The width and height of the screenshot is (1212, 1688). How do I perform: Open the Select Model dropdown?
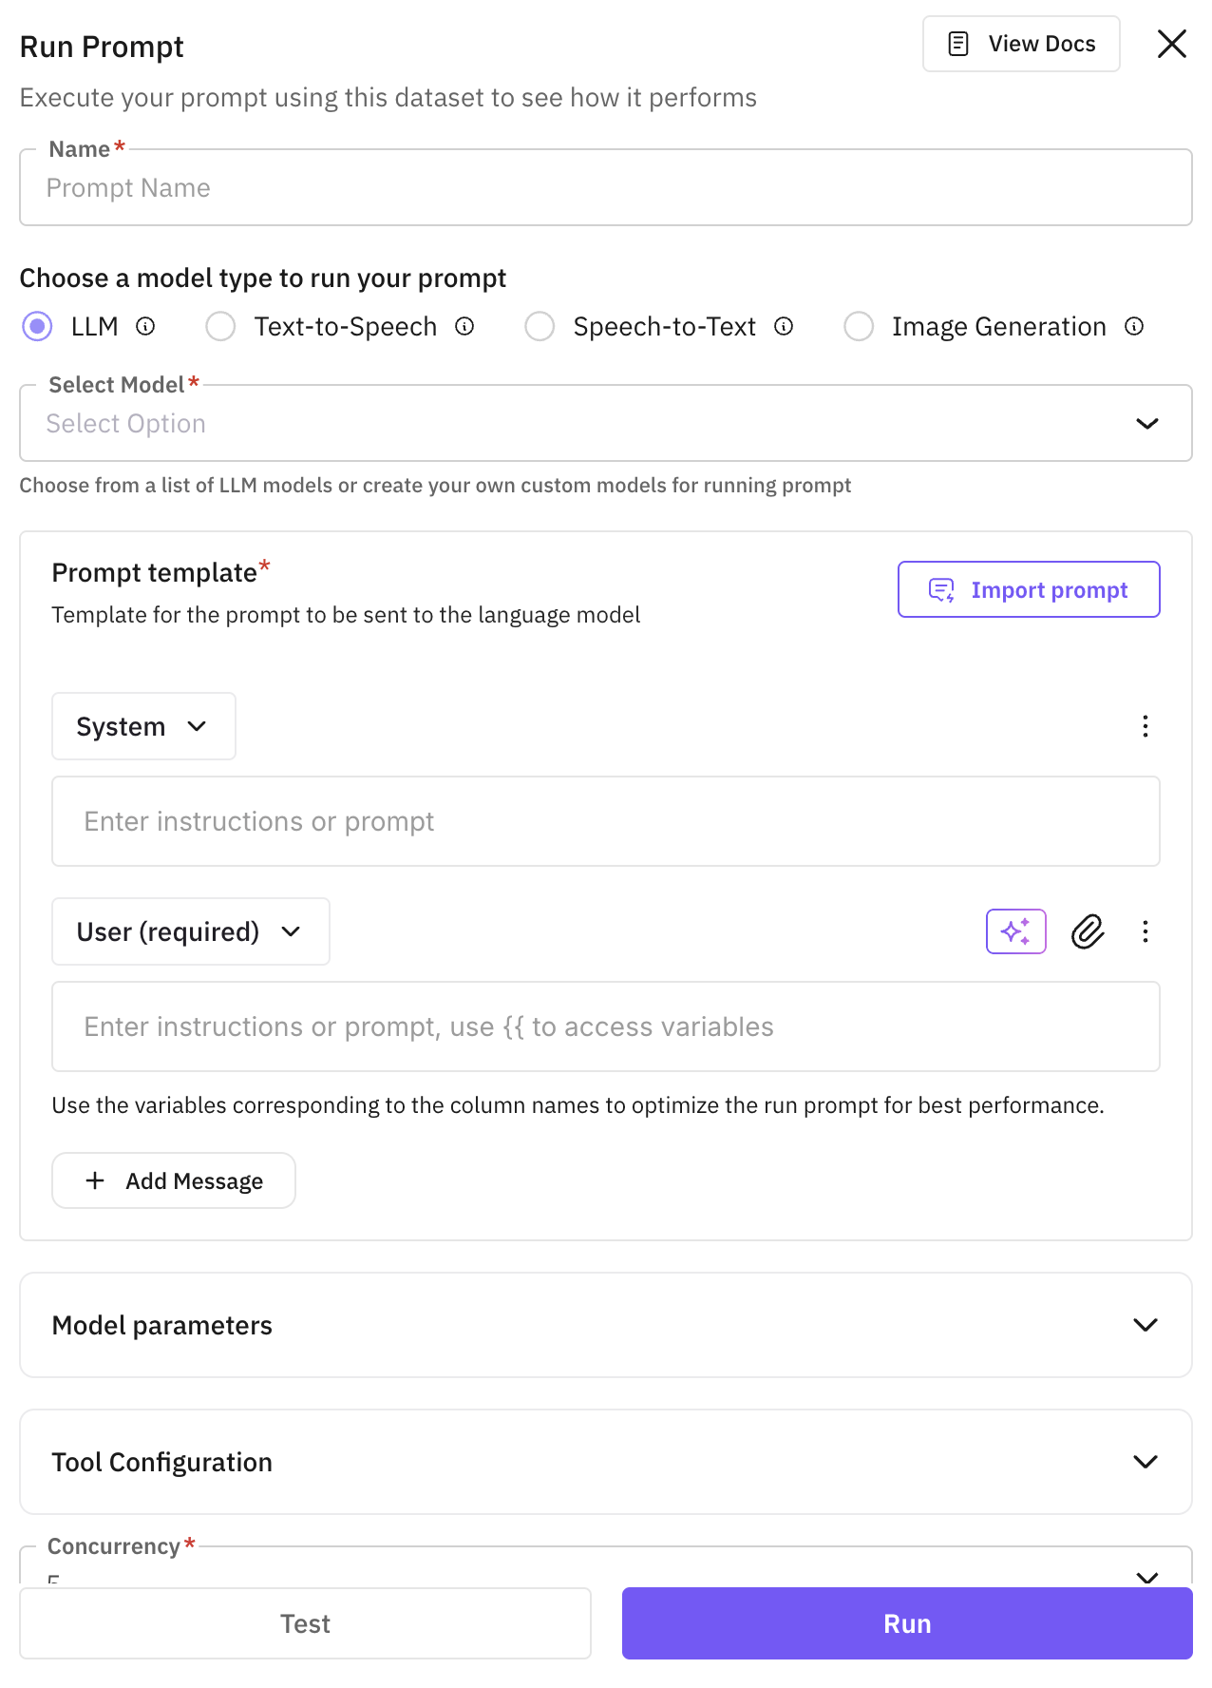[x=605, y=424]
